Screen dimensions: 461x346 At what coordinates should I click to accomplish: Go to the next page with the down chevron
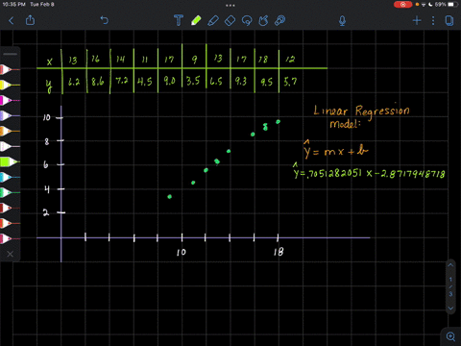[450, 309]
